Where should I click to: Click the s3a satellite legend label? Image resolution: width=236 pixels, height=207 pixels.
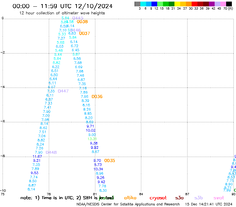coord(179,198)
